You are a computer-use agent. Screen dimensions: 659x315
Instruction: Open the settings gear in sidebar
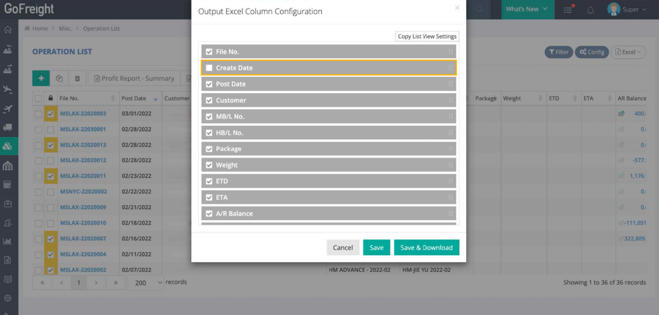pos(8,299)
